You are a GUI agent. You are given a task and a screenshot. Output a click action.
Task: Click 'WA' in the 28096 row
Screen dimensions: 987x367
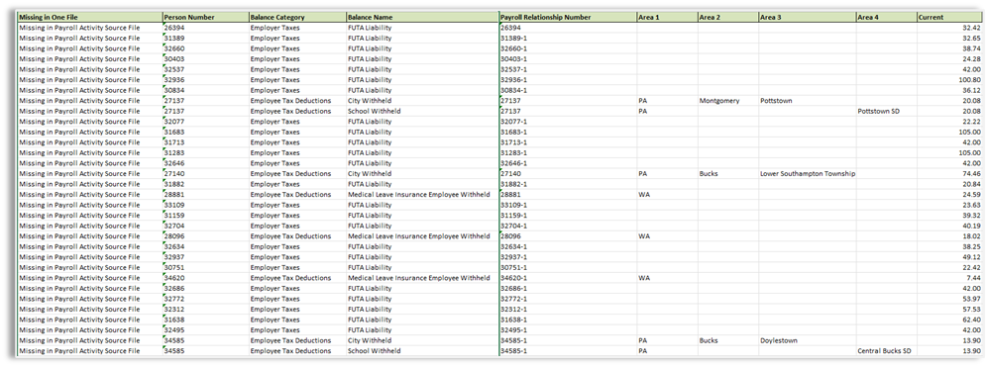667,235
